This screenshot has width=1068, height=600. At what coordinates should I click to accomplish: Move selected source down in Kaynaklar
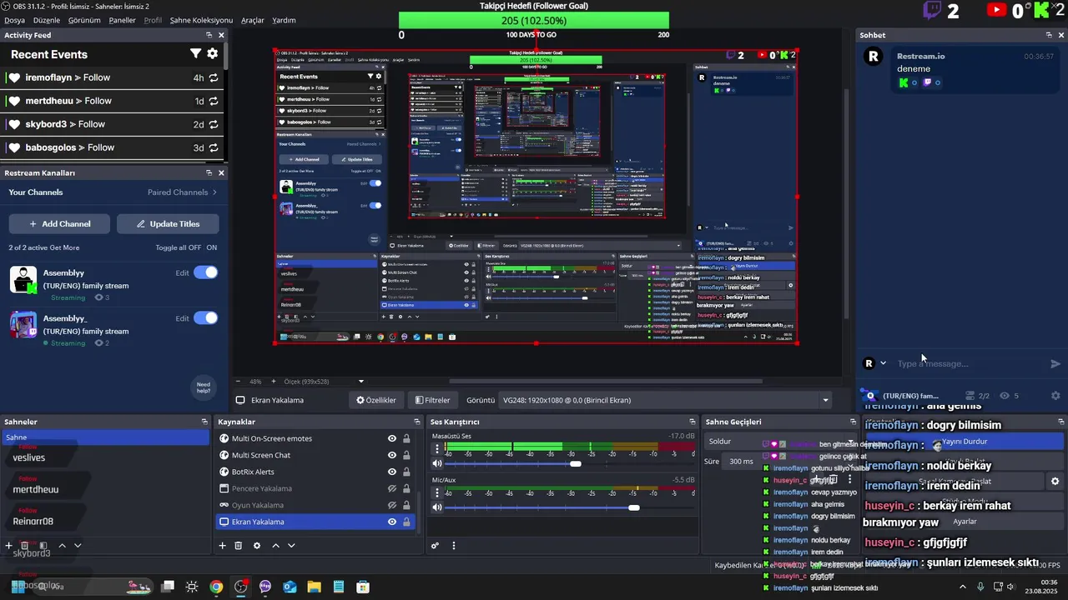pos(291,546)
